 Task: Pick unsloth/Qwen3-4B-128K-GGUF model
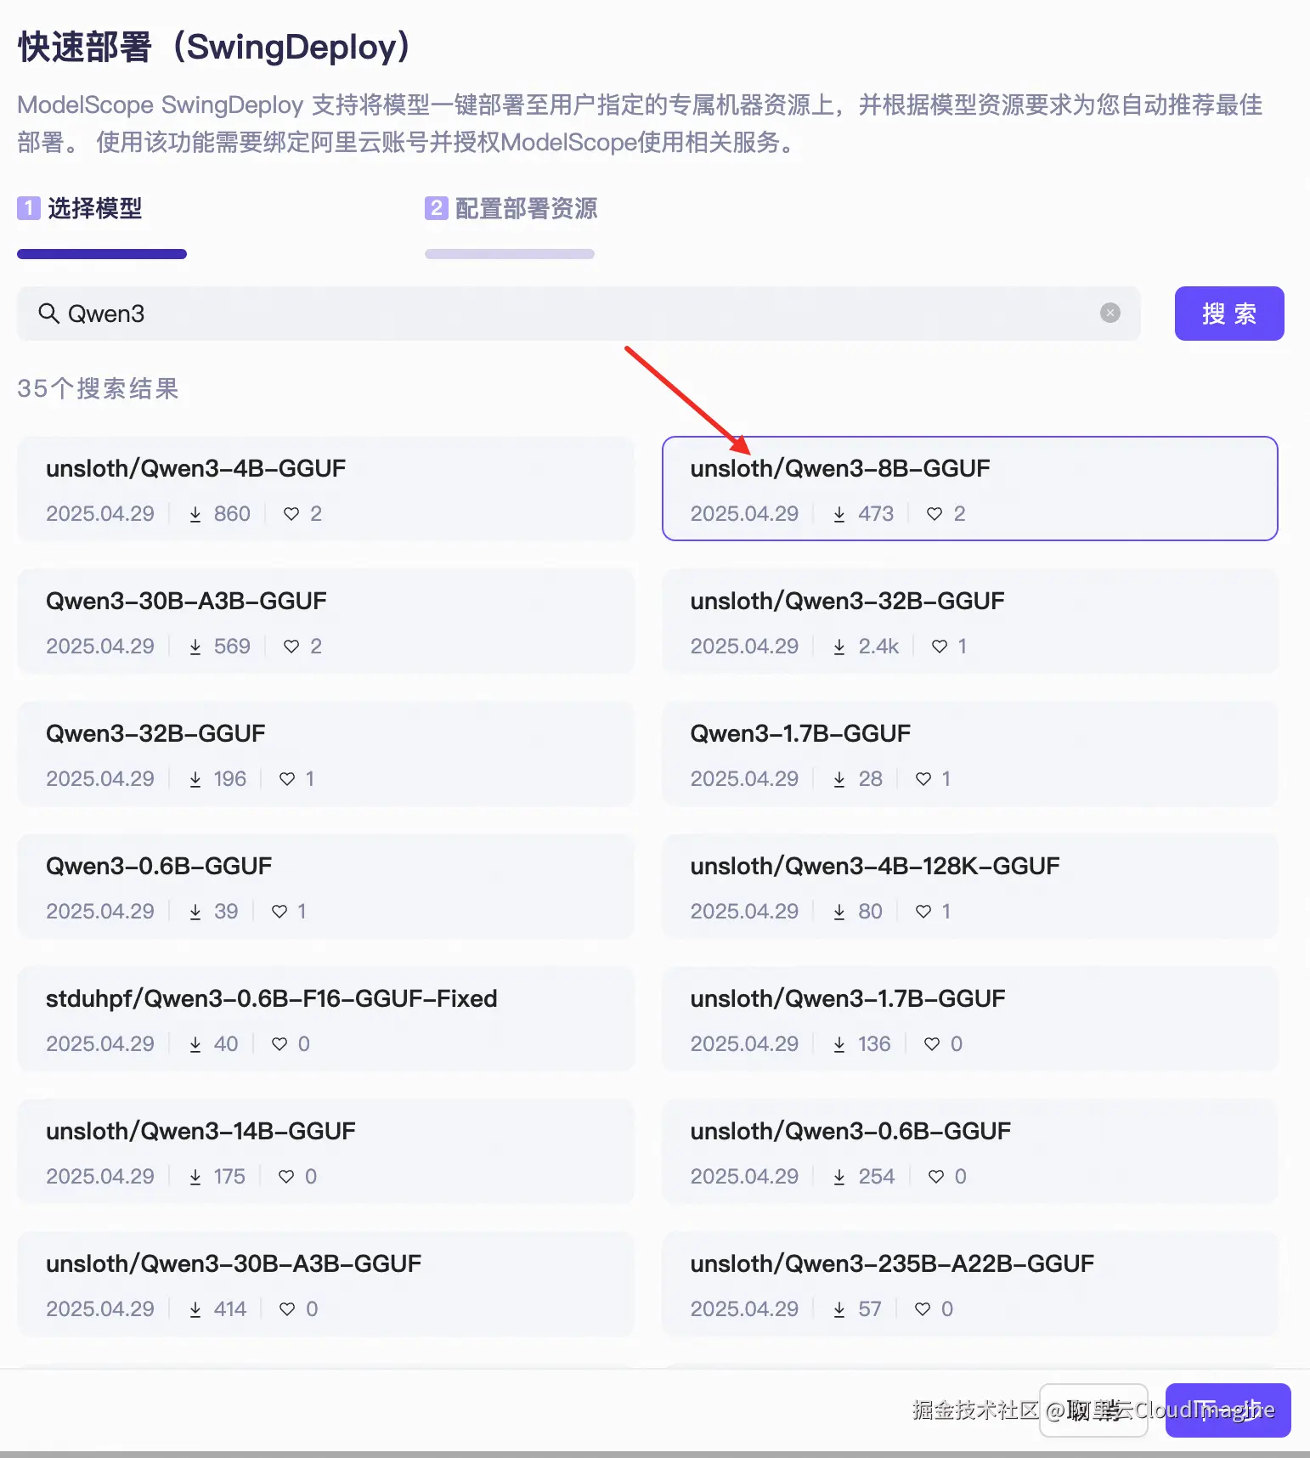pos(969,886)
